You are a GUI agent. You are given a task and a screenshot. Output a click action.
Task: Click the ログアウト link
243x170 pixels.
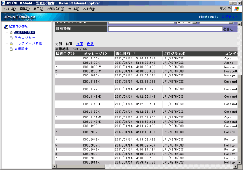(x=229, y=17)
